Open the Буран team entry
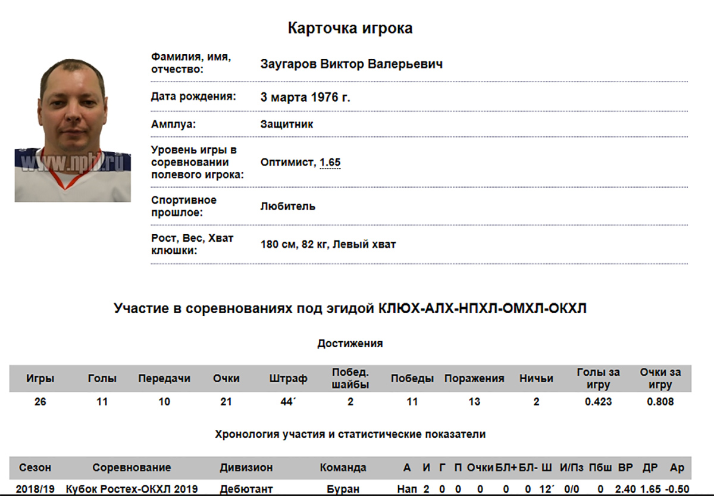Screen dimensions: 714x496 tap(343, 489)
